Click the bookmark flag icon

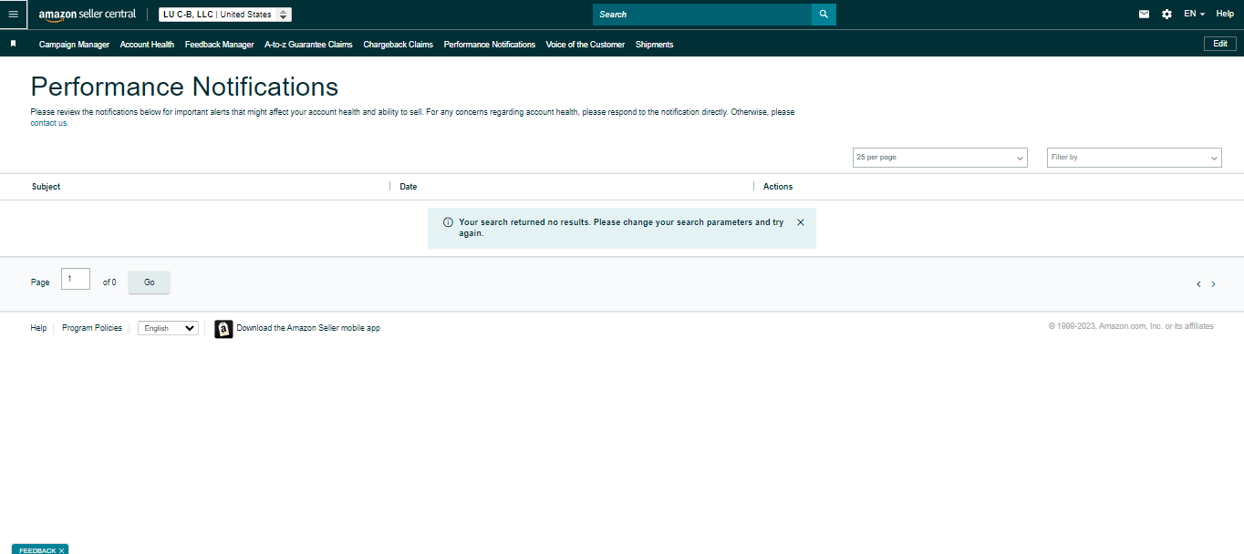pos(13,44)
